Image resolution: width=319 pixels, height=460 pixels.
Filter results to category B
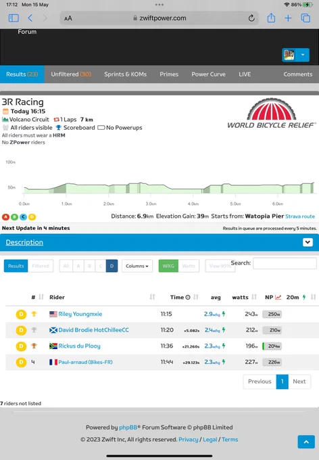pos(89,266)
